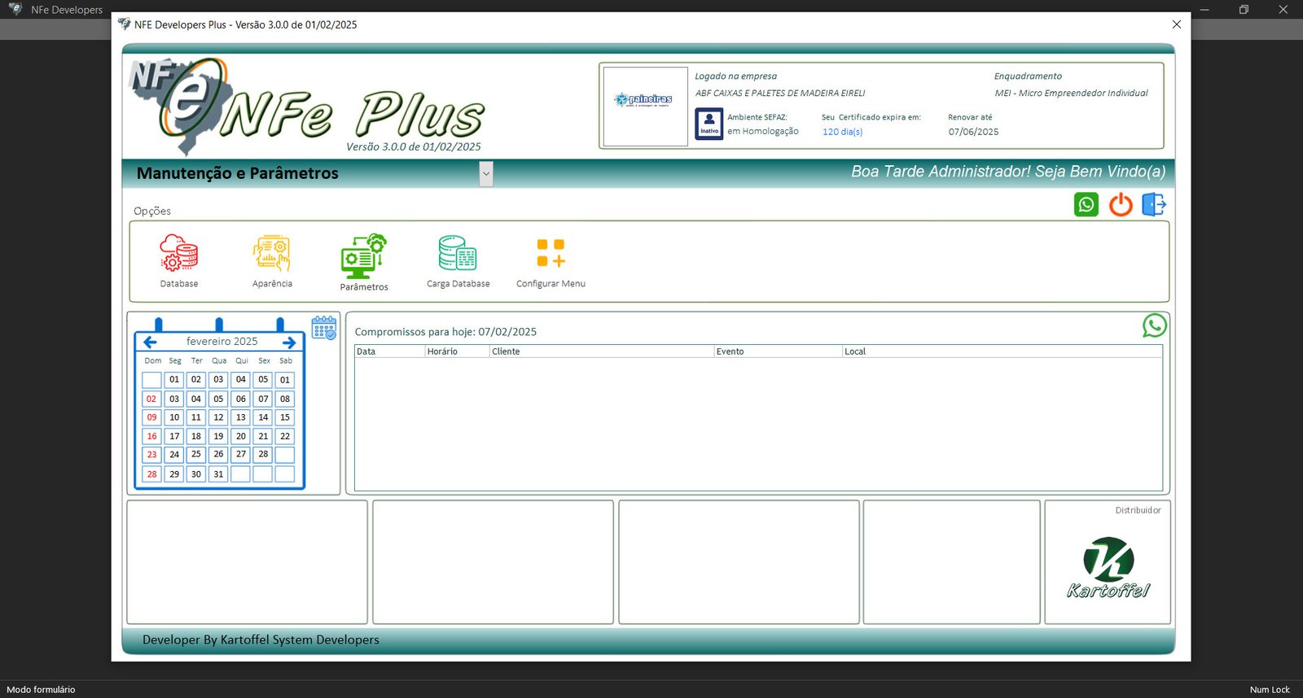
Task: Click the blue logout door icon
Action: pyautogui.click(x=1153, y=204)
